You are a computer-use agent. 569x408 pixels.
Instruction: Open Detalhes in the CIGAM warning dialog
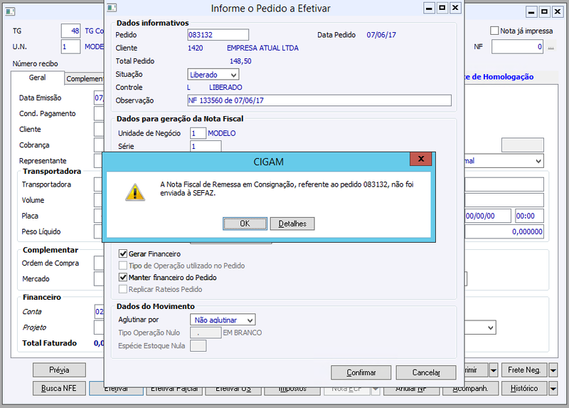pyautogui.click(x=292, y=224)
